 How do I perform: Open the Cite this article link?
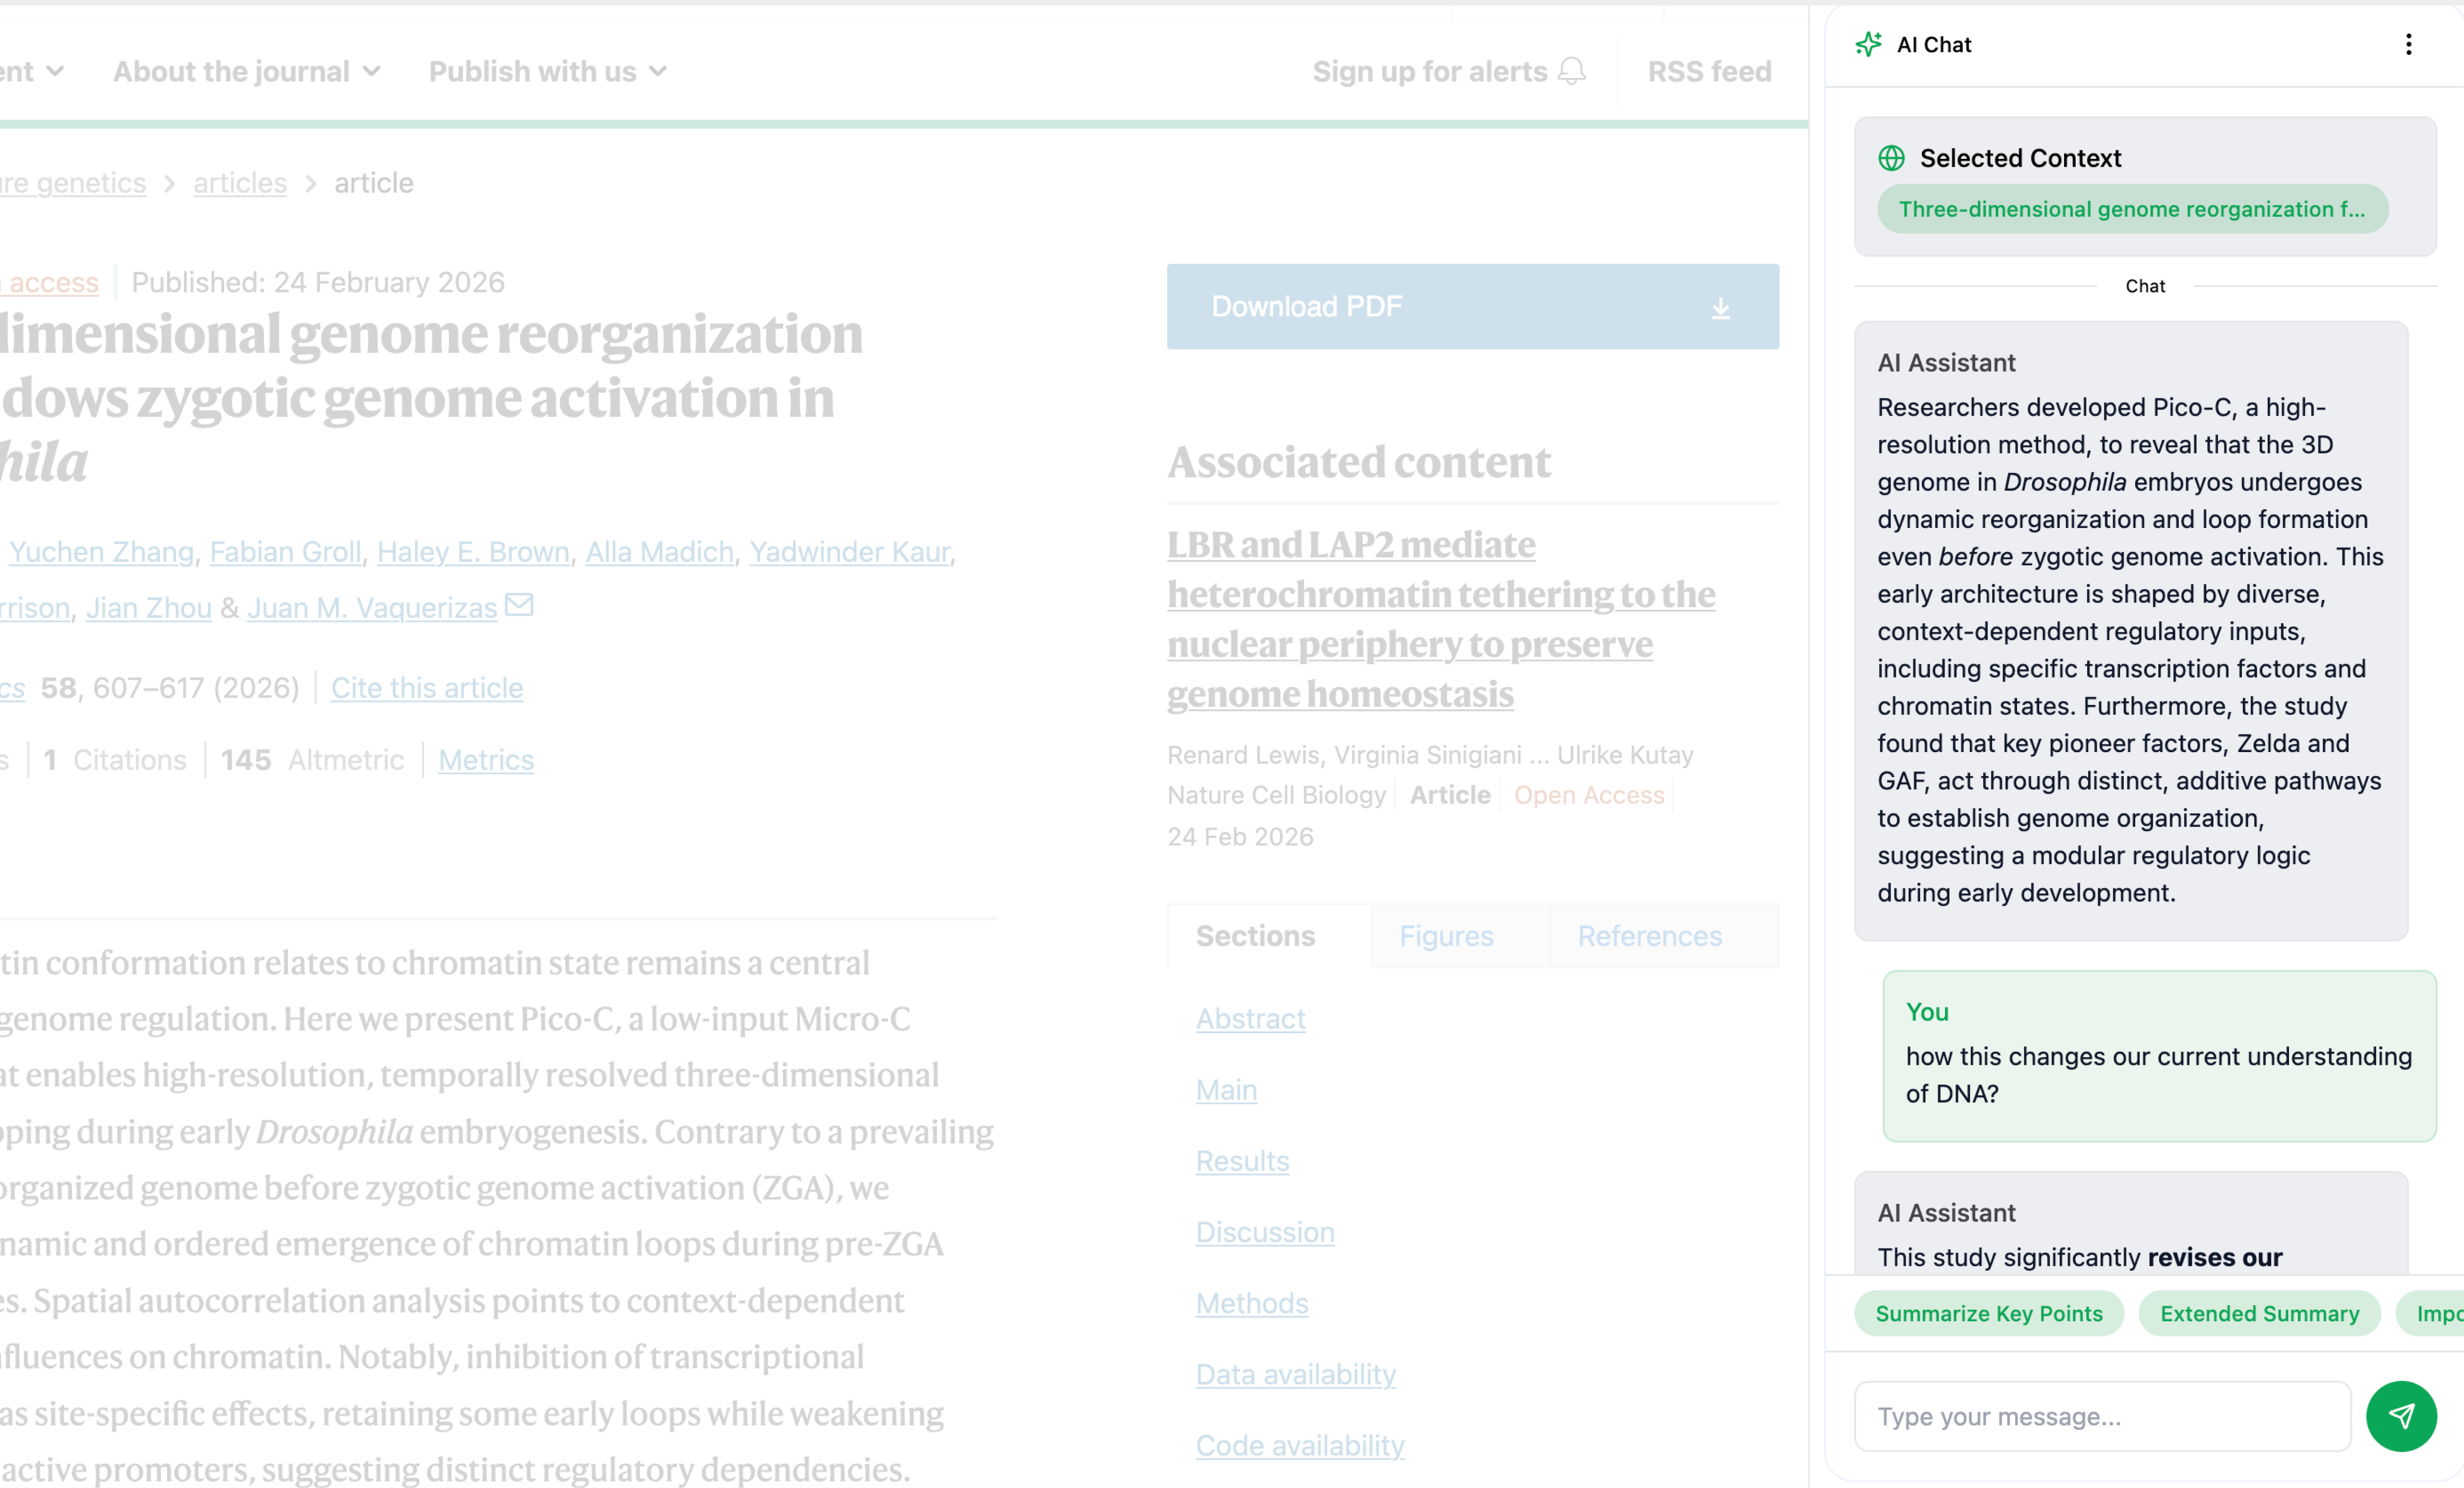pos(427,688)
